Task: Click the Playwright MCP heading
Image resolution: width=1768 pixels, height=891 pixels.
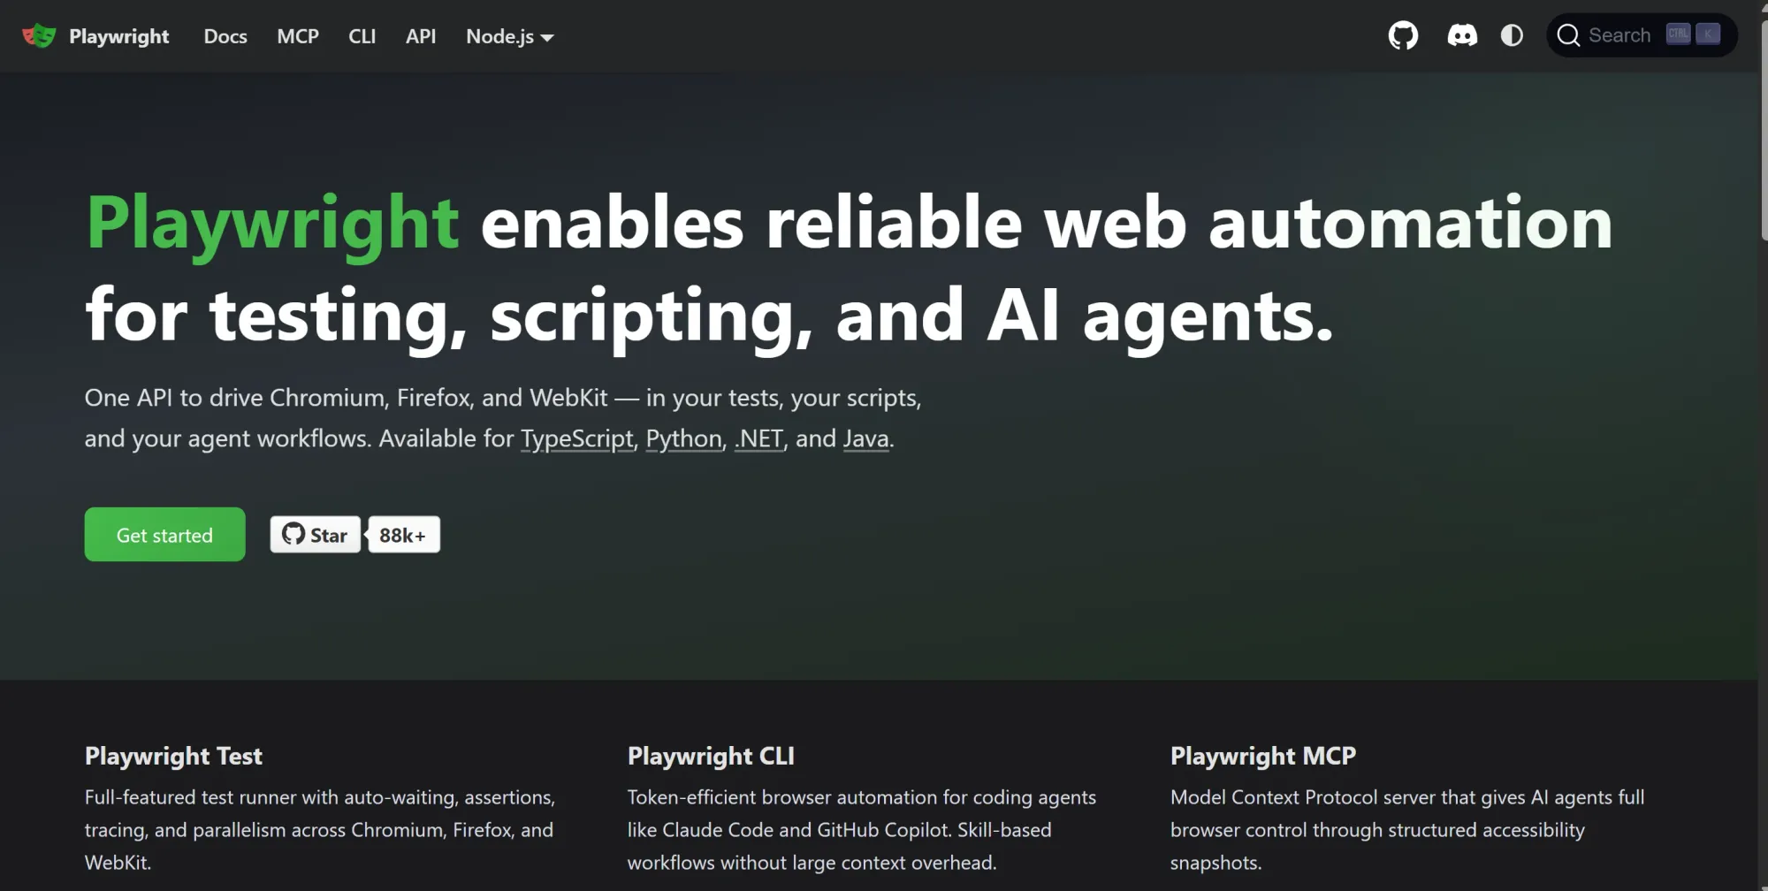Action: point(1263,756)
